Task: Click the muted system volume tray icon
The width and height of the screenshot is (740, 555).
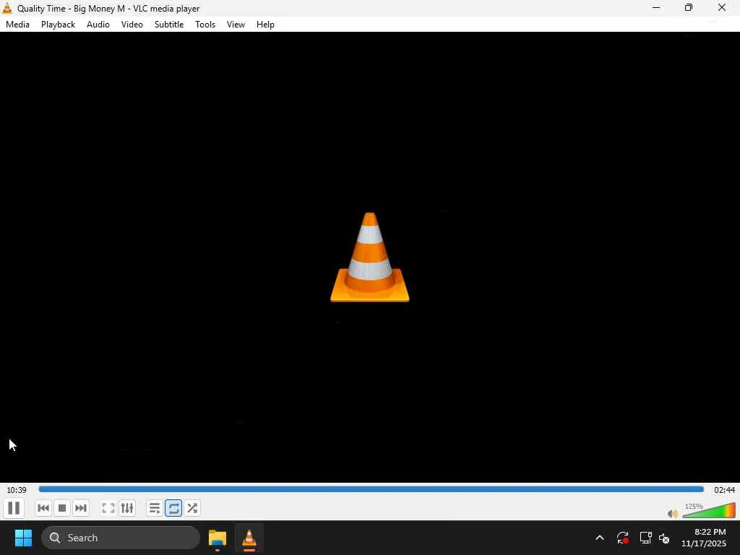Action: 664,538
